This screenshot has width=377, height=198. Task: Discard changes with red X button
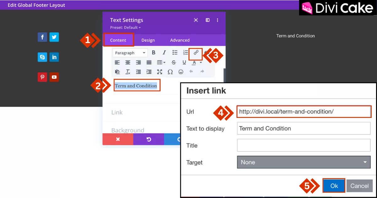(118, 139)
